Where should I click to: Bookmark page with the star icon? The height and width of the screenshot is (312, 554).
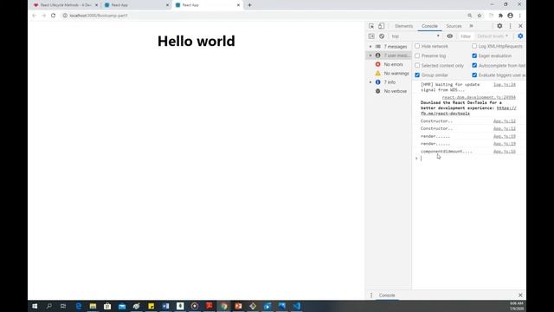[480, 16]
